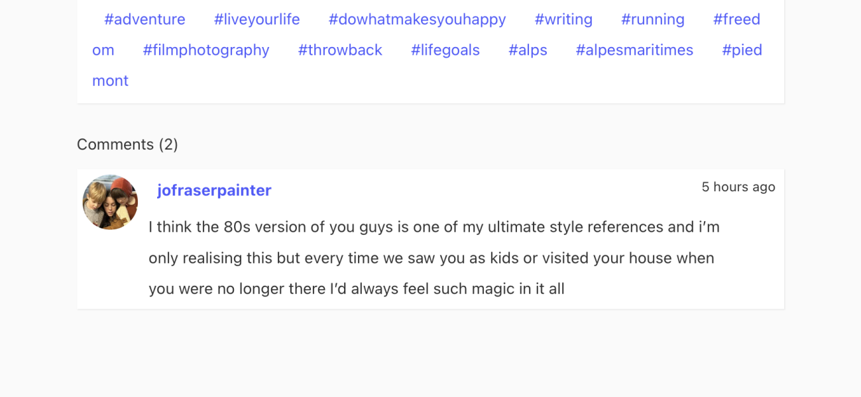Click the '#freed' hashtag start at row end
This screenshot has height=397, width=861.
point(736,20)
